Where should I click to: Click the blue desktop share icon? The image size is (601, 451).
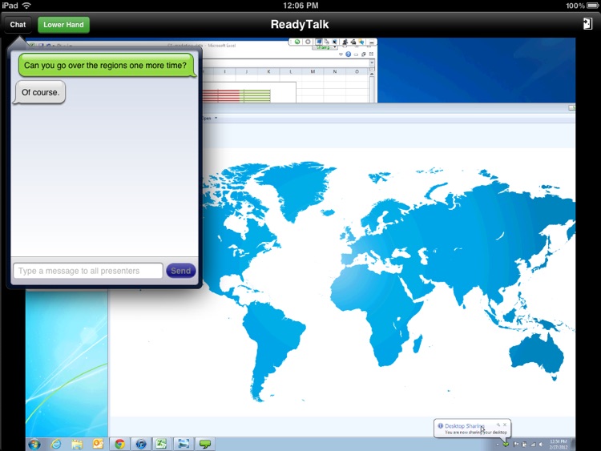tap(319, 42)
